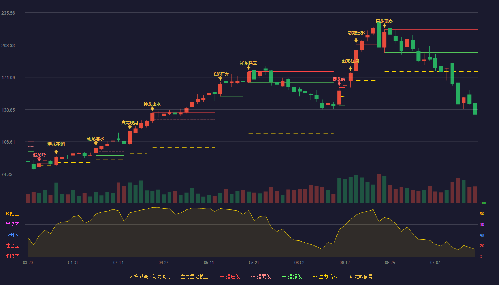Click the 风险区 zone label

point(12,214)
